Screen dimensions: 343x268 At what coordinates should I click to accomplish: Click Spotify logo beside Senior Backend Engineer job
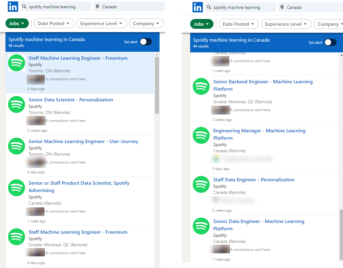pos(201,86)
